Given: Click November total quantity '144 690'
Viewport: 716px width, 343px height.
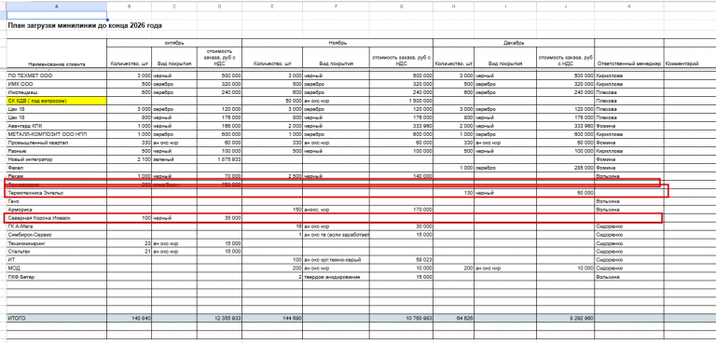Looking at the screenshot, I should click(x=272, y=318).
